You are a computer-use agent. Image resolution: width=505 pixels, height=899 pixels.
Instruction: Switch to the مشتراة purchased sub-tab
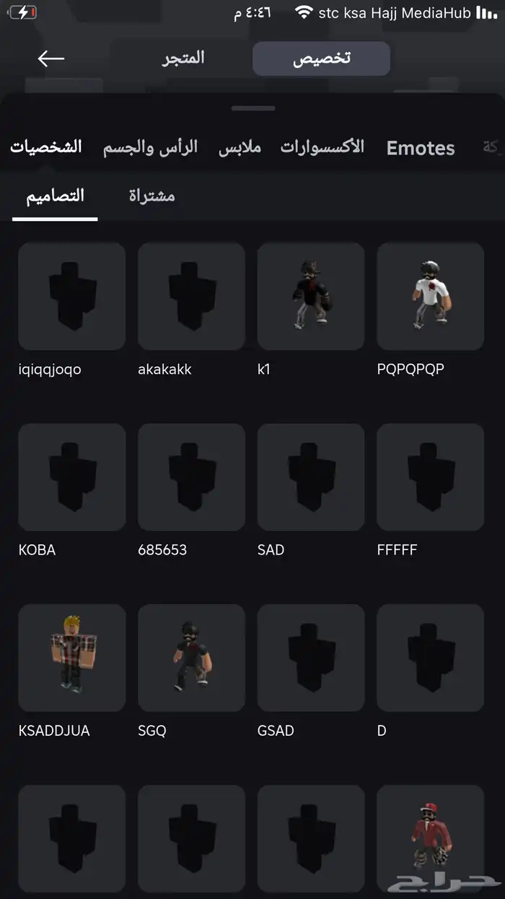pyautogui.click(x=151, y=196)
